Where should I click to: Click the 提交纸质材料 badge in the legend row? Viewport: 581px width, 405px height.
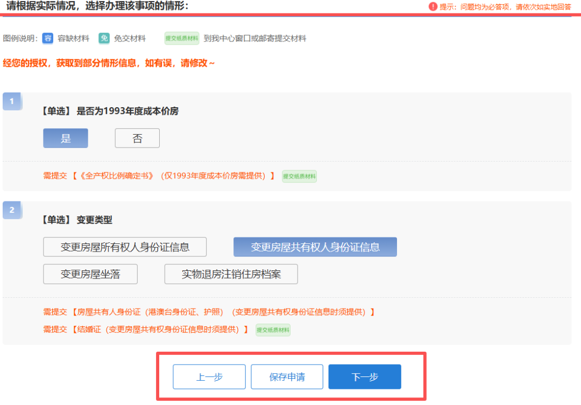click(182, 38)
